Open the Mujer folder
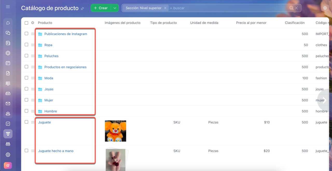This screenshot has width=332, height=171. point(49,100)
